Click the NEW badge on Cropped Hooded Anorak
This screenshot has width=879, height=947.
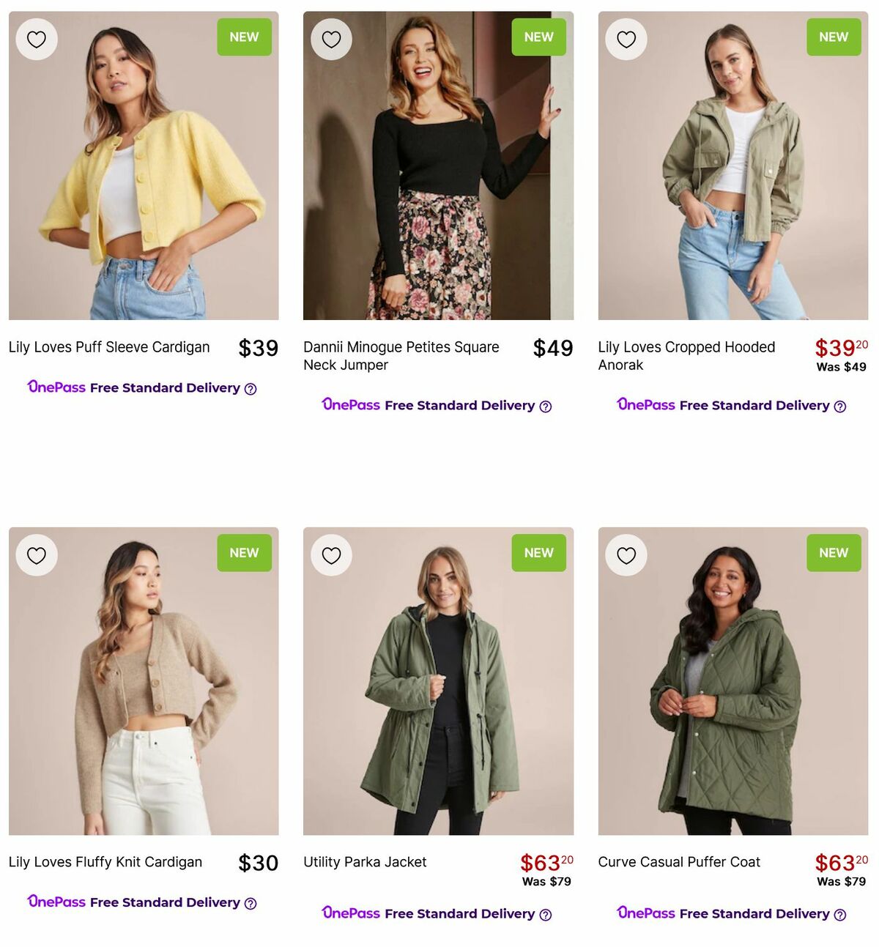(834, 37)
